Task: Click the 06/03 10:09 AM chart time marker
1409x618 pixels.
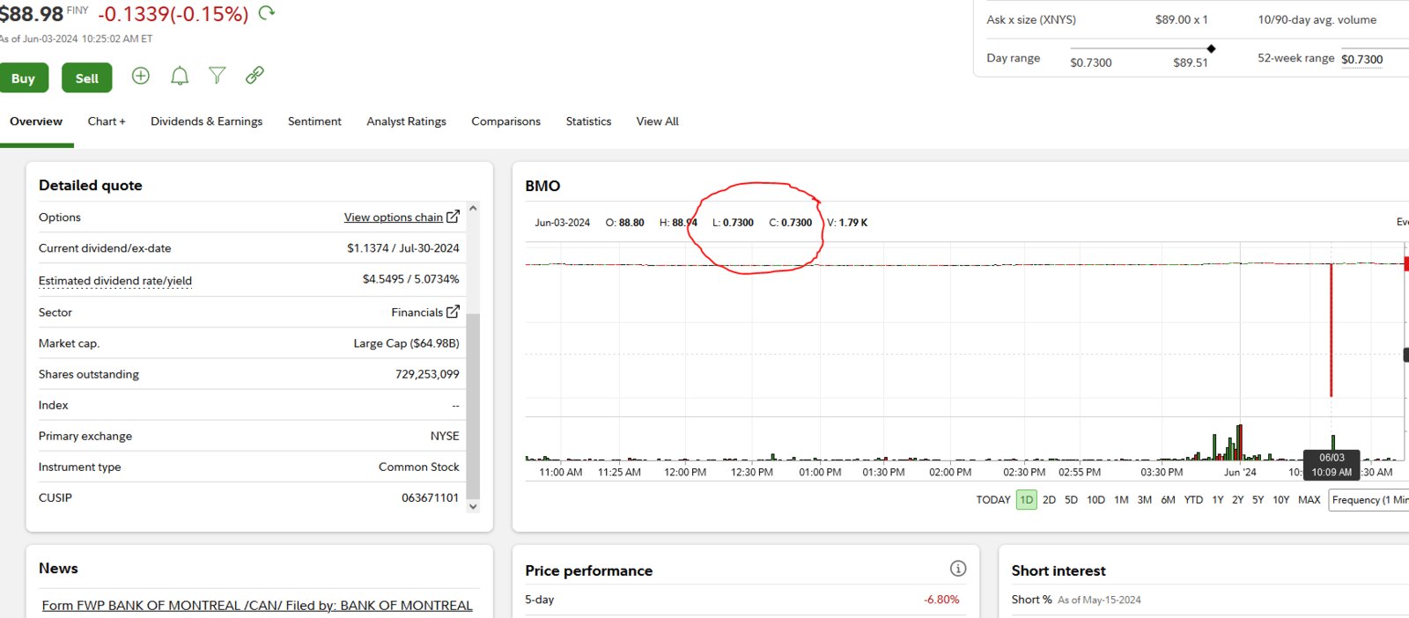Action: [x=1332, y=465]
